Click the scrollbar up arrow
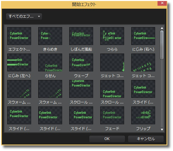The height and width of the screenshot is (151, 173). click(x=162, y=28)
